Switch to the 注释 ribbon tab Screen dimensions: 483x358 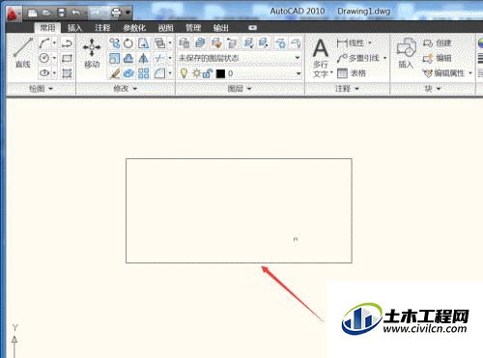102,28
